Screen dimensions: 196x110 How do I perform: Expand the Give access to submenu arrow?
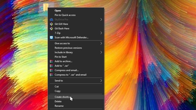pyautogui.click(x=101, y=43)
